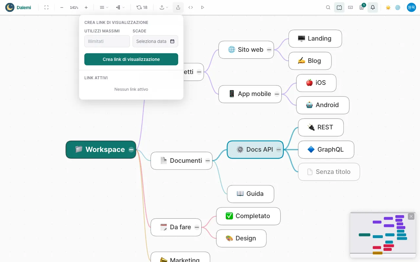
Task: Zoom out with the minus icon
Action: pyautogui.click(x=62, y=7)
